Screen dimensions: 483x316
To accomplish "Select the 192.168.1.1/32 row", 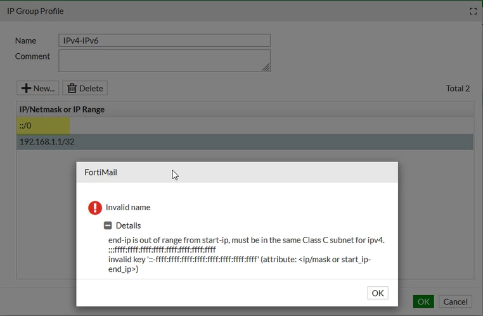I will point(245,142).
